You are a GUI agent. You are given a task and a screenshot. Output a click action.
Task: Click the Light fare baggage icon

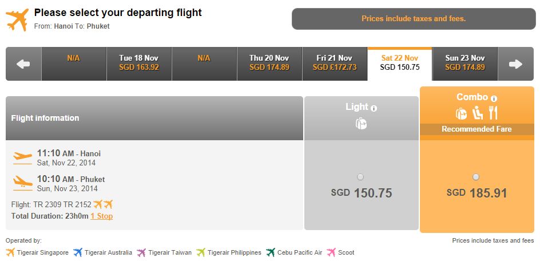tap(362, 123)
